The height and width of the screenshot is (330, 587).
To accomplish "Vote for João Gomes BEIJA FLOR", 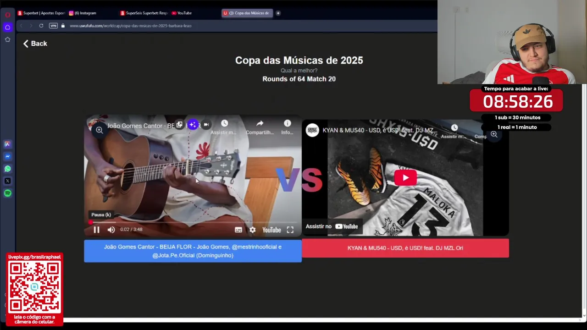I will tap(193, 251).
